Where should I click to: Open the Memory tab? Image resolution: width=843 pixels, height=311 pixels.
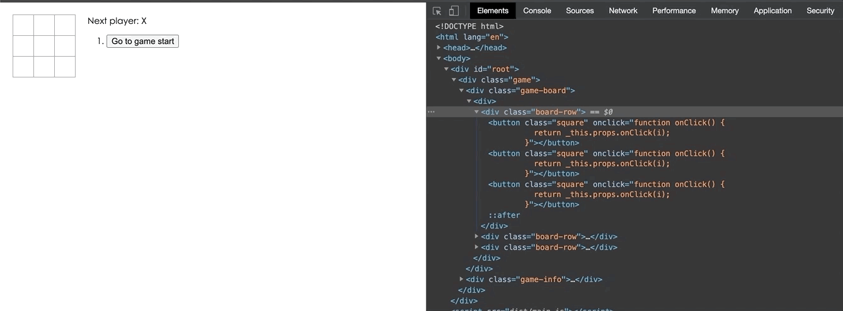coord(725,11)
